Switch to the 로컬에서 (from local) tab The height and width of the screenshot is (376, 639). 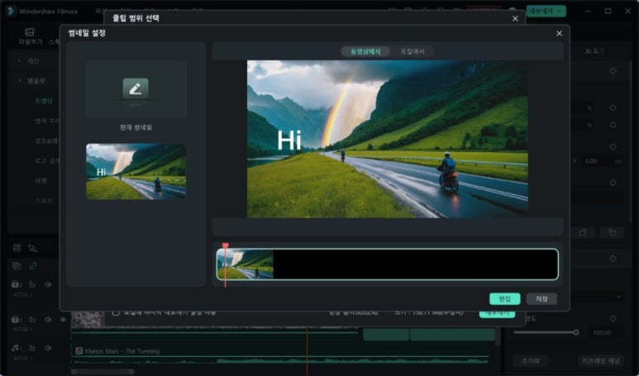click(412, 51)
